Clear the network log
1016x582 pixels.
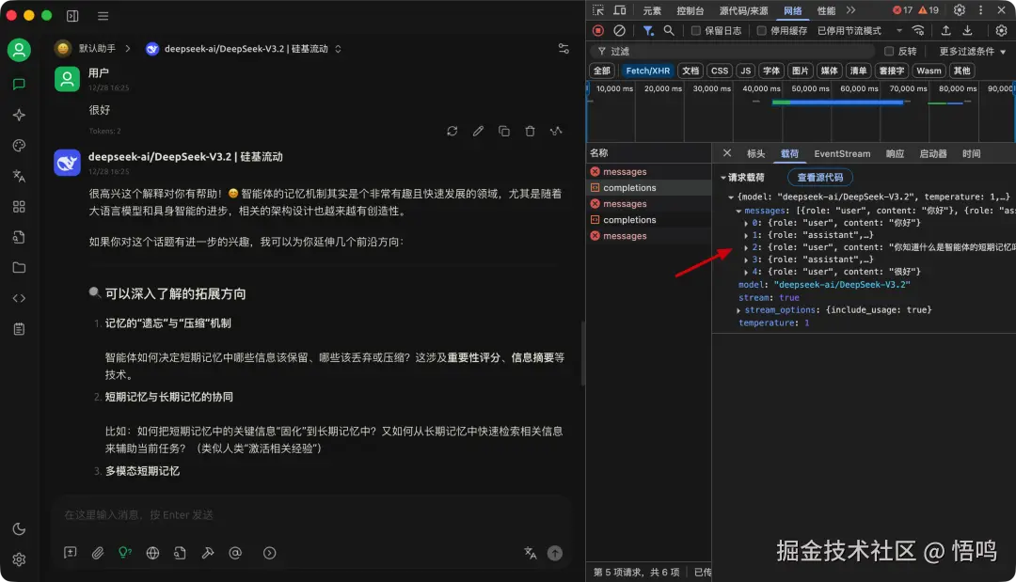pos(619,30)
